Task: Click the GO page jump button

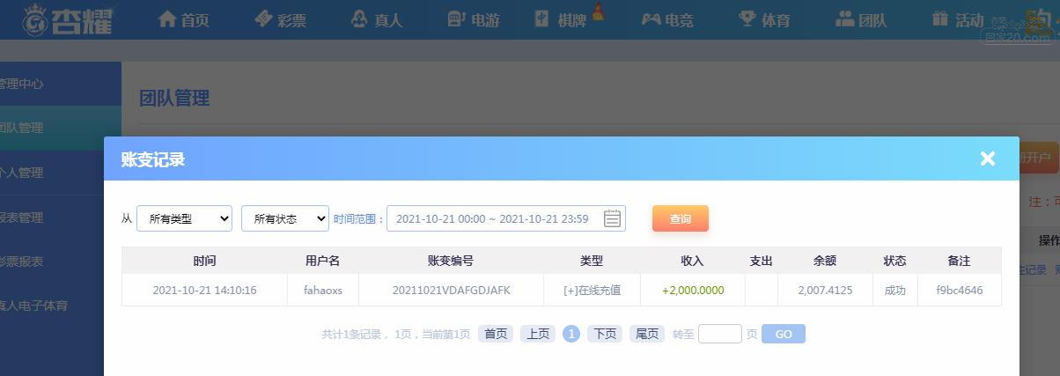Action: (x=784, y=334)
